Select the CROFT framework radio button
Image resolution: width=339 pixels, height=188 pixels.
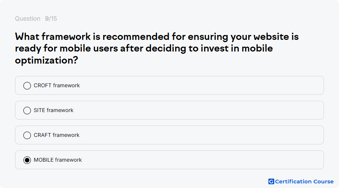(x=27, y=86)
